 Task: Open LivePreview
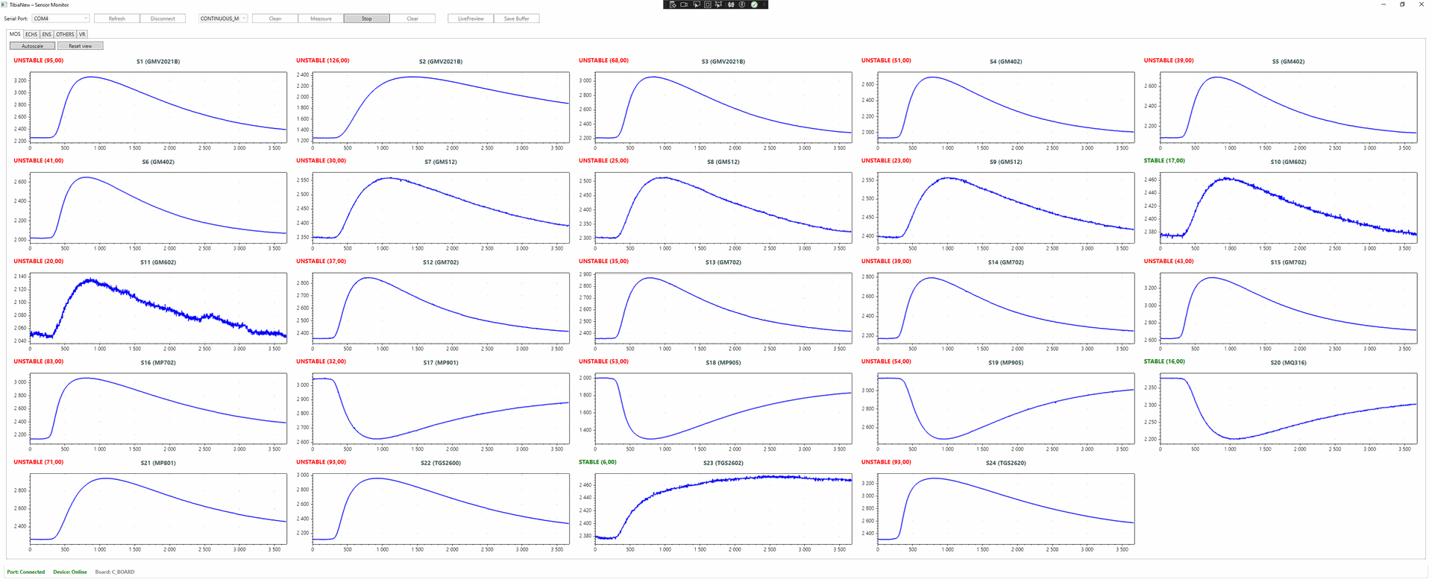[x=471, y=19]
